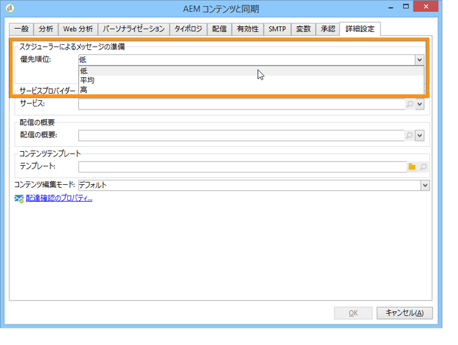Select the 有効性 tab
This screenshot has height=345, width=458.
click(x=248, y=29)
